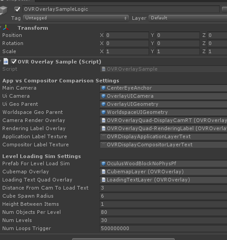Image resolution: width=227 pixels, height=240 pixels.
Task: Click the Num Levels label
Action: coord(17,220)
